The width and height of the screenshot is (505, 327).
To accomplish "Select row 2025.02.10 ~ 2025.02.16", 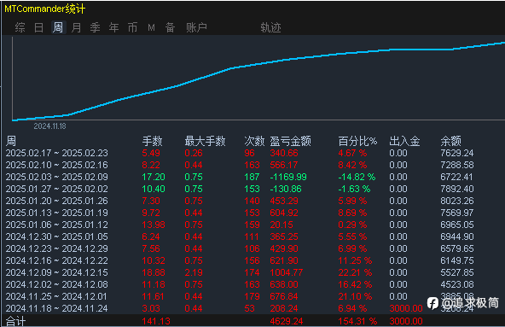I will 240,165.
